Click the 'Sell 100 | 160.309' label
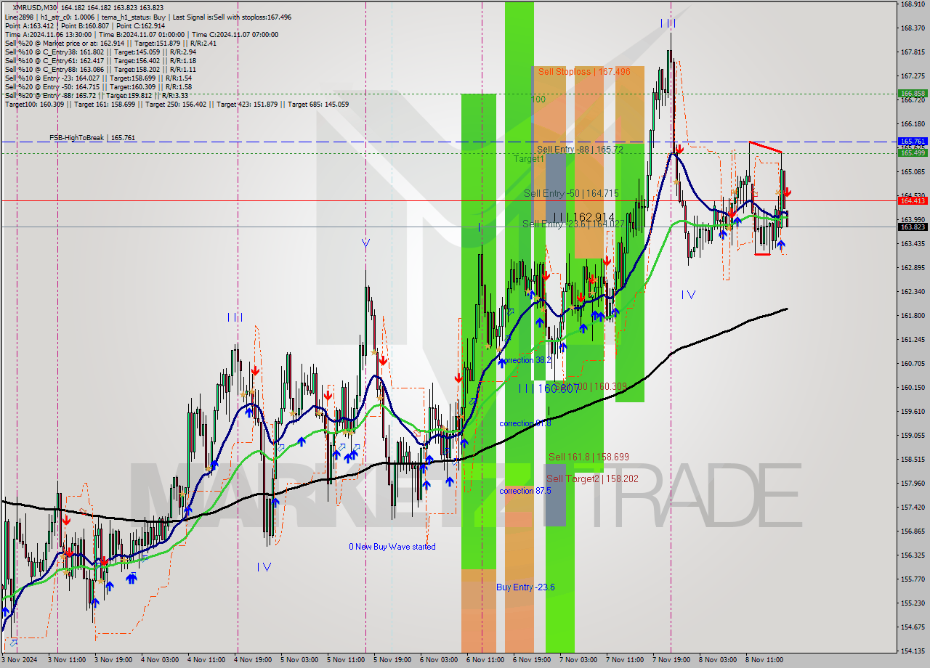 [590, 387]
